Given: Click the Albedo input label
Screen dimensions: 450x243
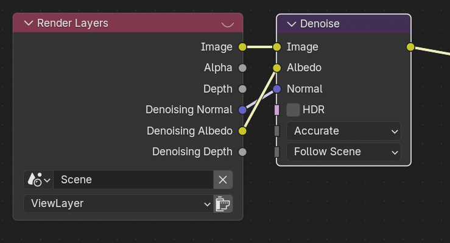Looking at the screenshot, I should pos(304,68).
